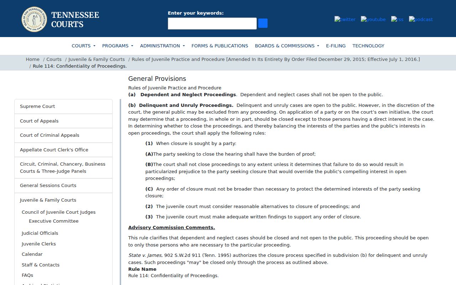
Task: Select Juvenile & Family Courts sidebar item
Action: point(48,200)
